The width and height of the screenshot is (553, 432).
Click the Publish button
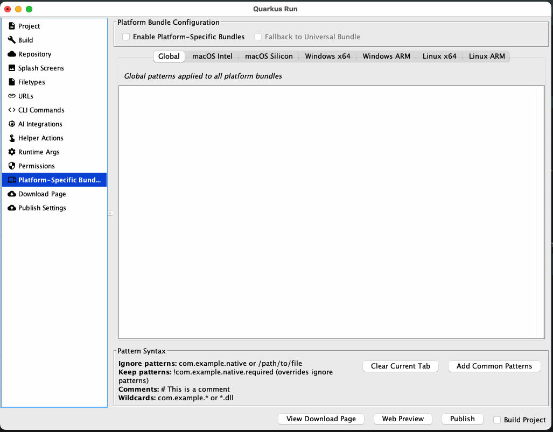[x=462, y=419]
